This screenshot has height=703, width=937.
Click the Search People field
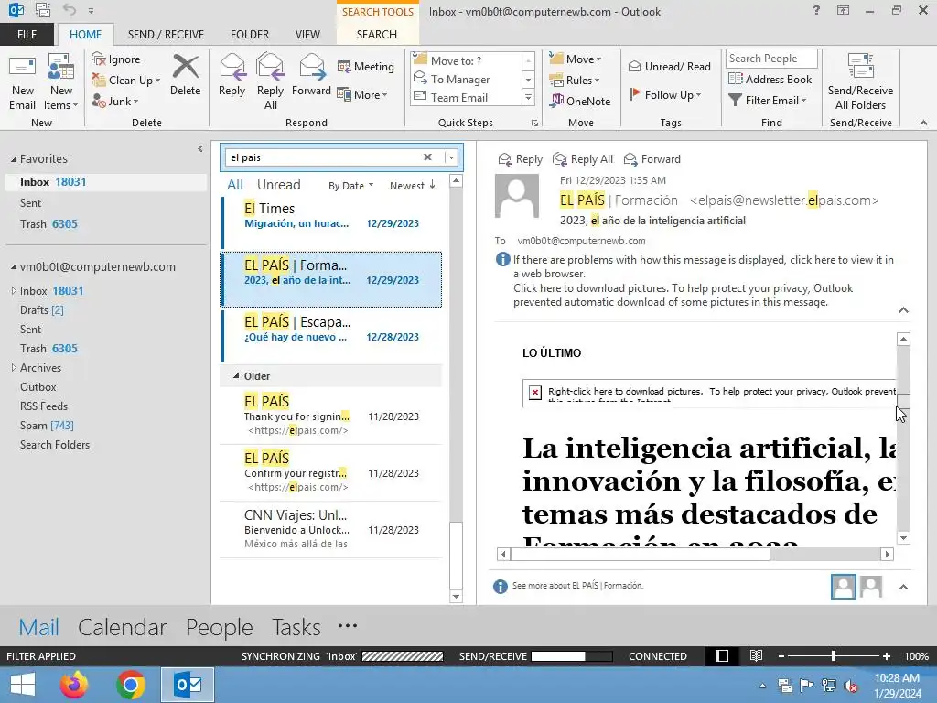click(771, 59)
